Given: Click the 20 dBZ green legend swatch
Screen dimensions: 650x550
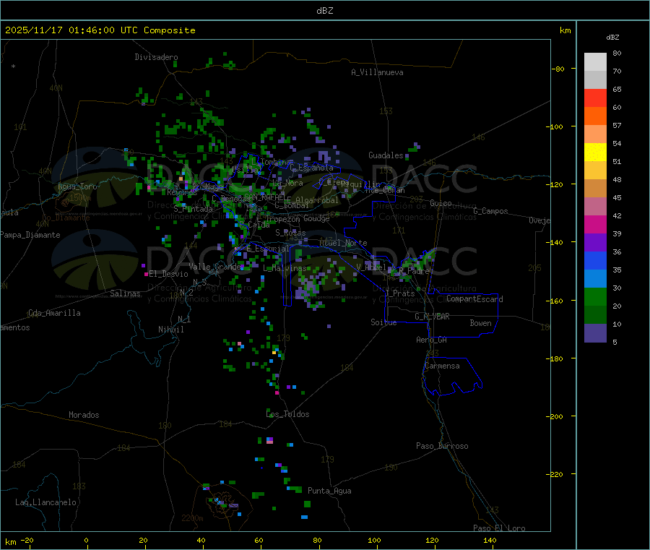Looking at the screenshot, I should point(595,315).
